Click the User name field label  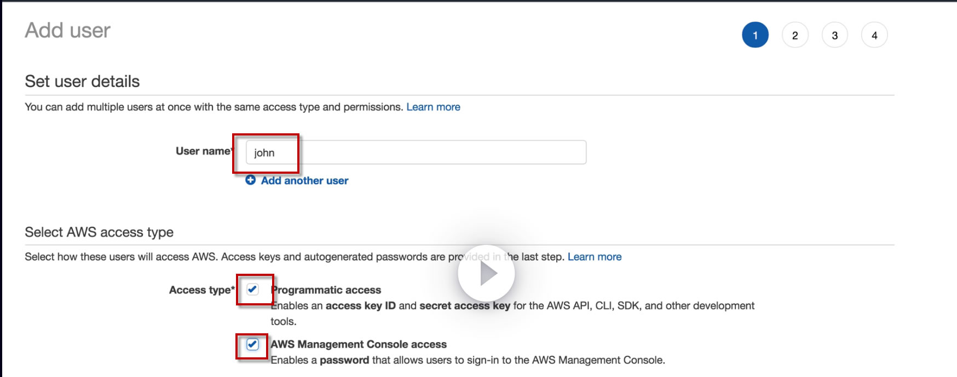204,151
